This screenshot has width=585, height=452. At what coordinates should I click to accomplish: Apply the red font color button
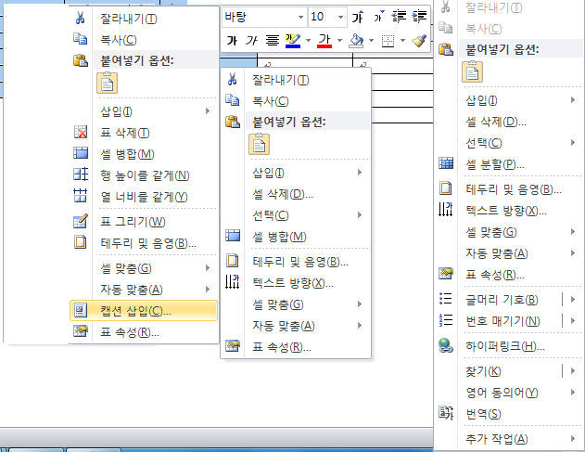(324, 40)
